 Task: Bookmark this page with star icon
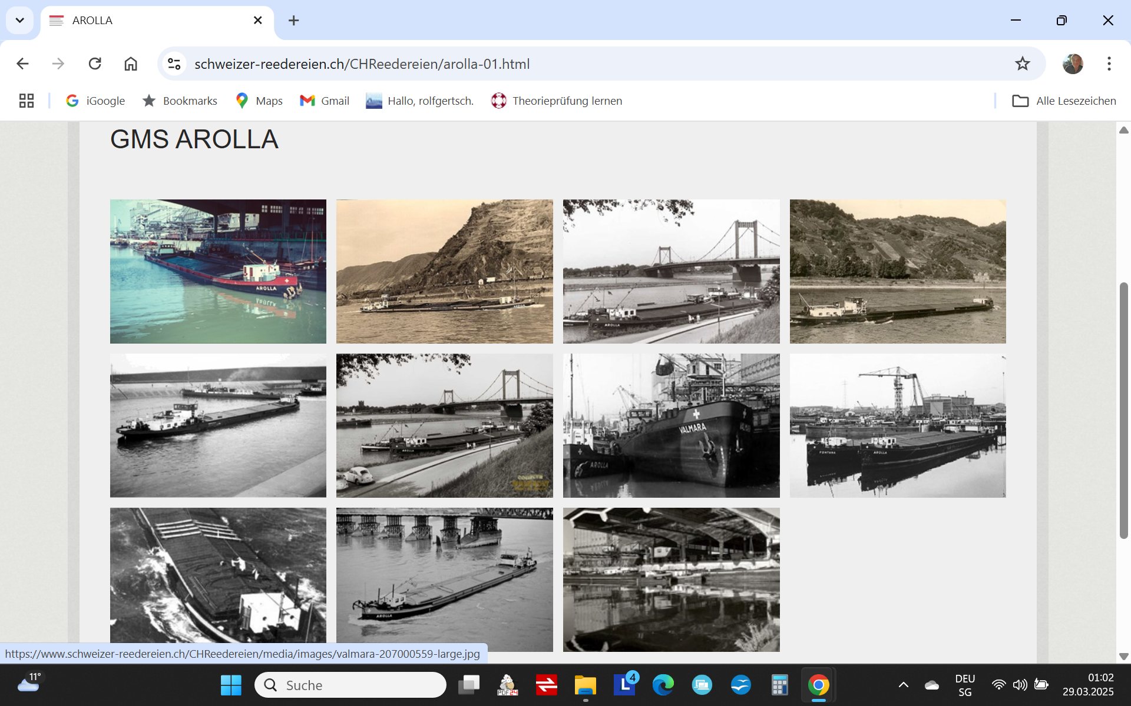tap(1022, 64)
